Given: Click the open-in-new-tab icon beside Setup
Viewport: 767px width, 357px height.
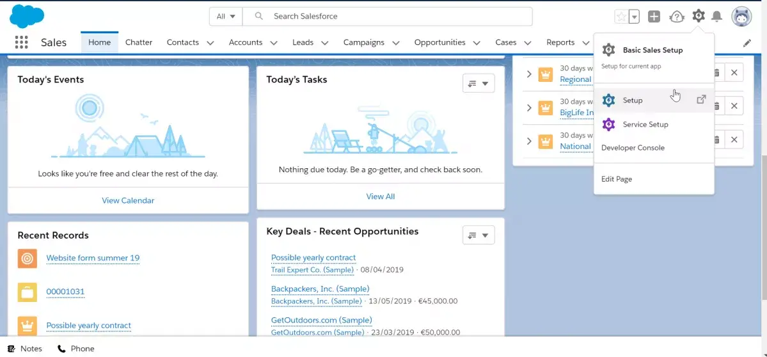Looking at the screenshot, I should [701, 99].
